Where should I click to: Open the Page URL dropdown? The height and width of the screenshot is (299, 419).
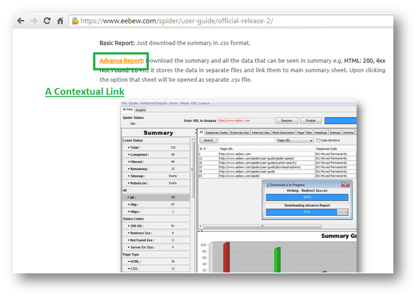(x=295, y=140)
